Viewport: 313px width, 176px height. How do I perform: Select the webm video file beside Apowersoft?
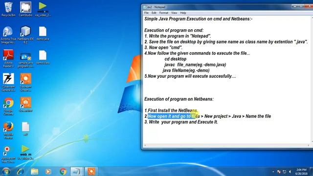[x=25, y=153]
